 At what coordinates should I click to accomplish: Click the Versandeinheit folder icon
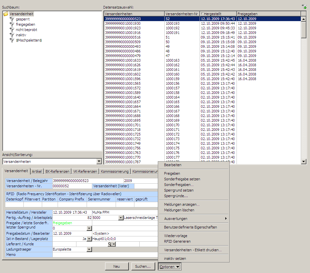tap(6, 14)
